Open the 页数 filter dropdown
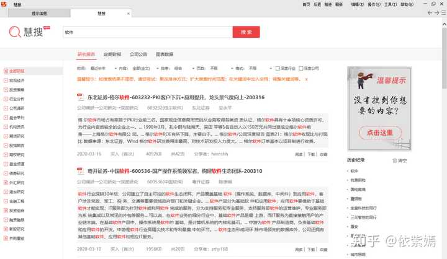Image resolution: width=447 pixels, height=259 pixels. pyautogui.click(x=221, y=68)
